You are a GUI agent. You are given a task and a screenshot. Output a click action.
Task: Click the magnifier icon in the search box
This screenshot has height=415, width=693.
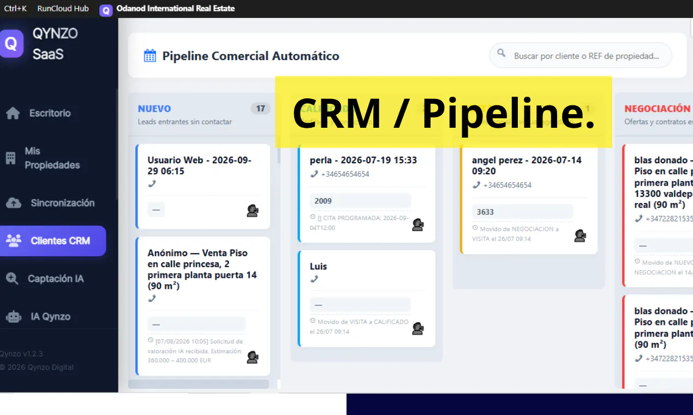tap(501, 54)
